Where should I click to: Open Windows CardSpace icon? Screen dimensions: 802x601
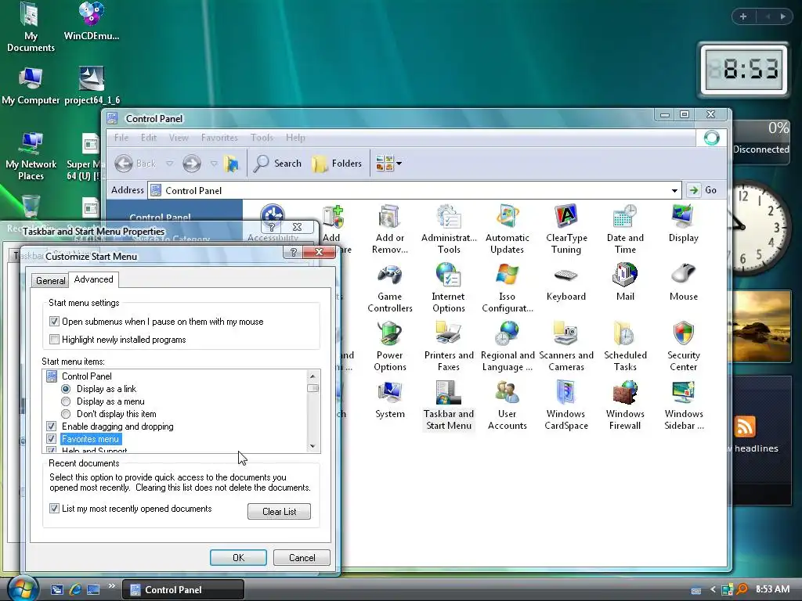click(566, 406)
